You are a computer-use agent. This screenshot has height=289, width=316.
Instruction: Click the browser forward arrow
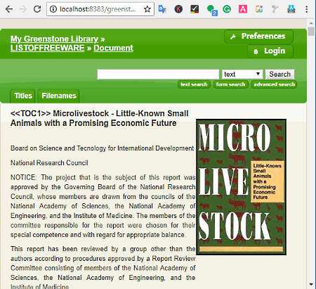point(23,9)
